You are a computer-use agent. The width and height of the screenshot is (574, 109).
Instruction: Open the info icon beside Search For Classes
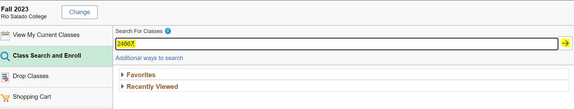[168, 31]
